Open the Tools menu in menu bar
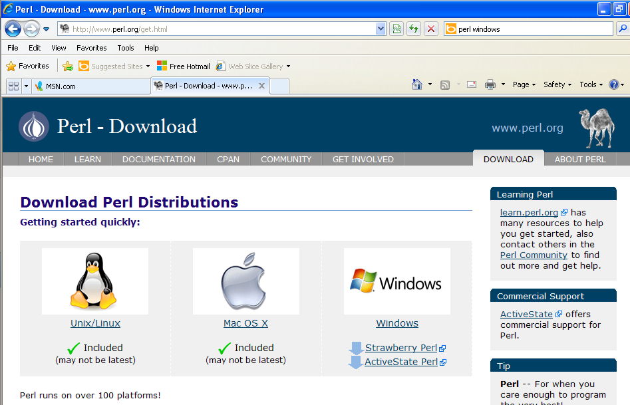The image size is (630, 405). (126, 48)
